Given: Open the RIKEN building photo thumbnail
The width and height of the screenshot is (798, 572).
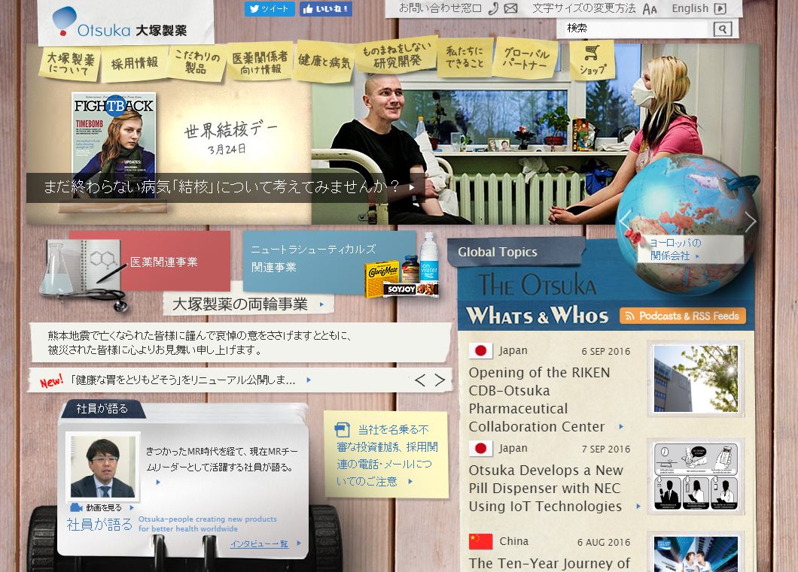Looking at the screenshot, I should 696,379.
